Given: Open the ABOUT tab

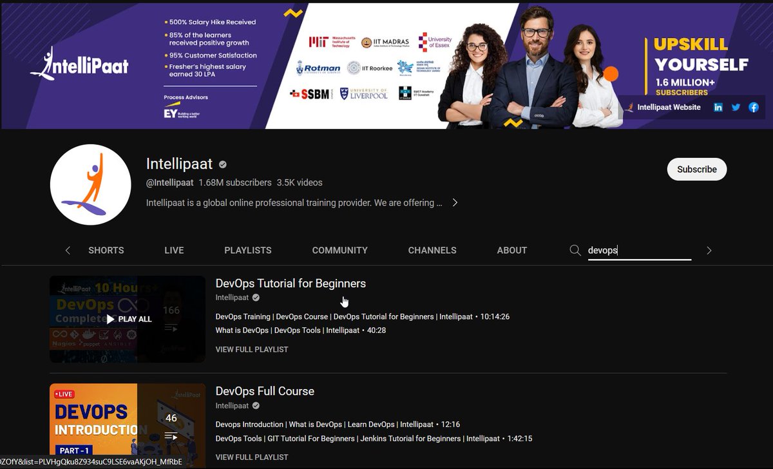Looking at the screenshot, I should [512, 250].
